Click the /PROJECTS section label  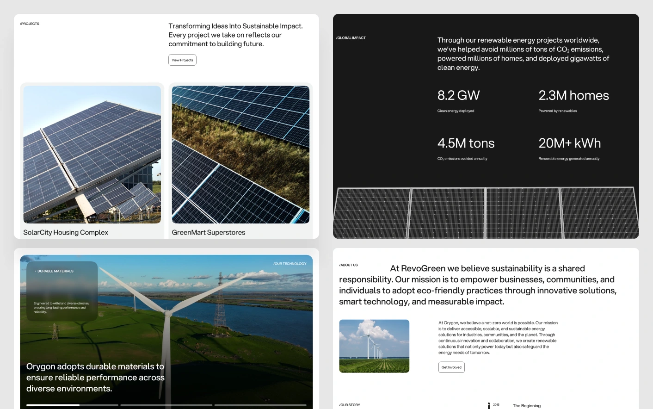click(30, 24)
